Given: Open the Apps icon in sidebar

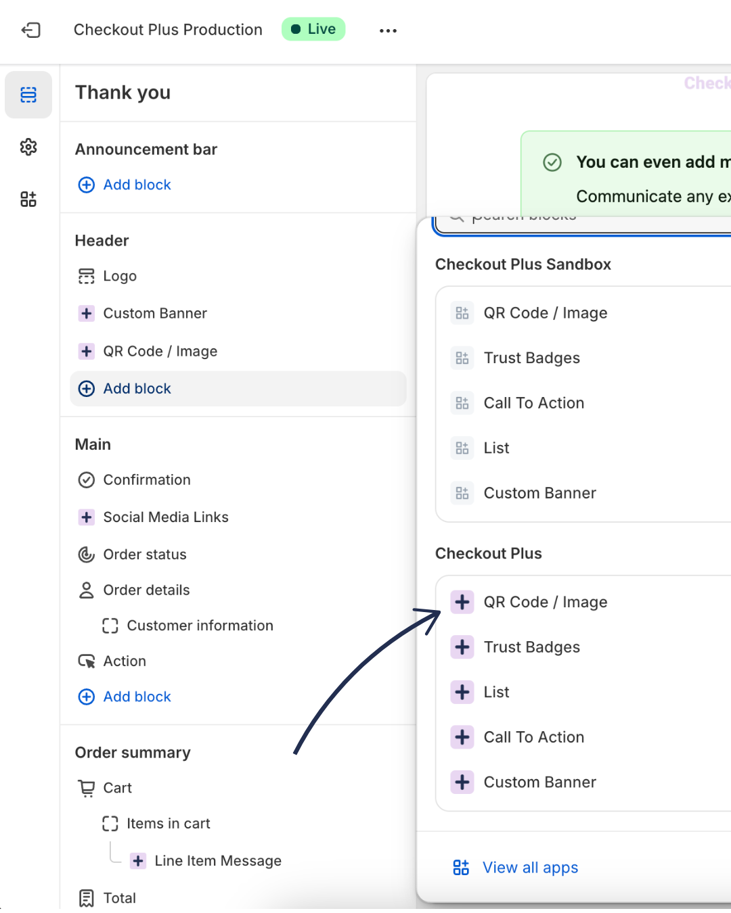Looking at the screenshot, I should click(x=28, y=199).
